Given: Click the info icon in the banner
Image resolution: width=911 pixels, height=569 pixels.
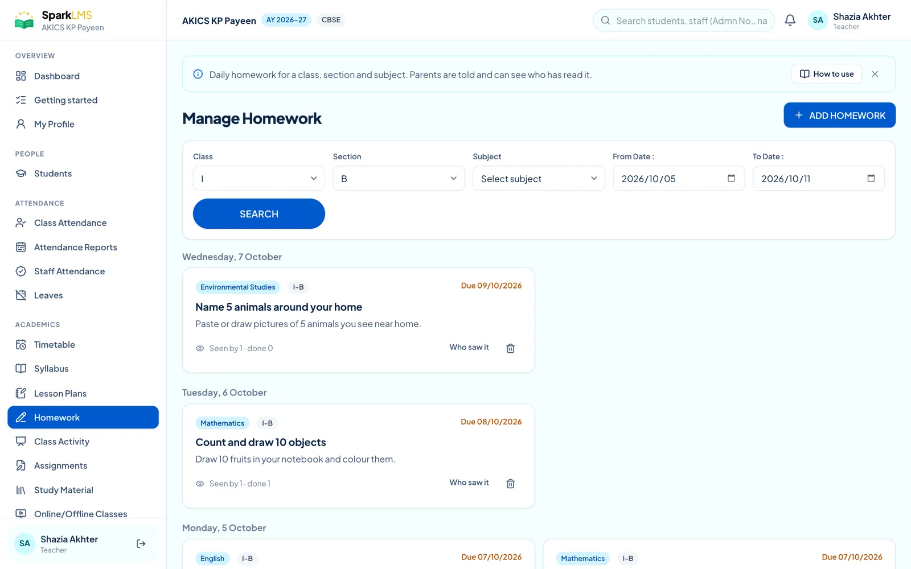Looking at the screenshot, I should tap(198, 74).
